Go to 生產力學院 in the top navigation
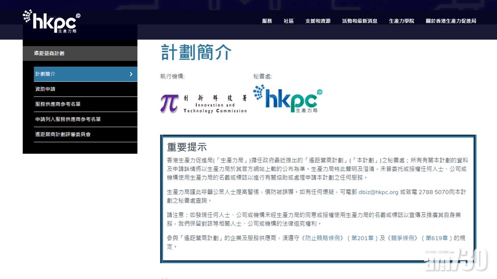The height and width of the screenshot is (279, 497). (x=401, y=21)
